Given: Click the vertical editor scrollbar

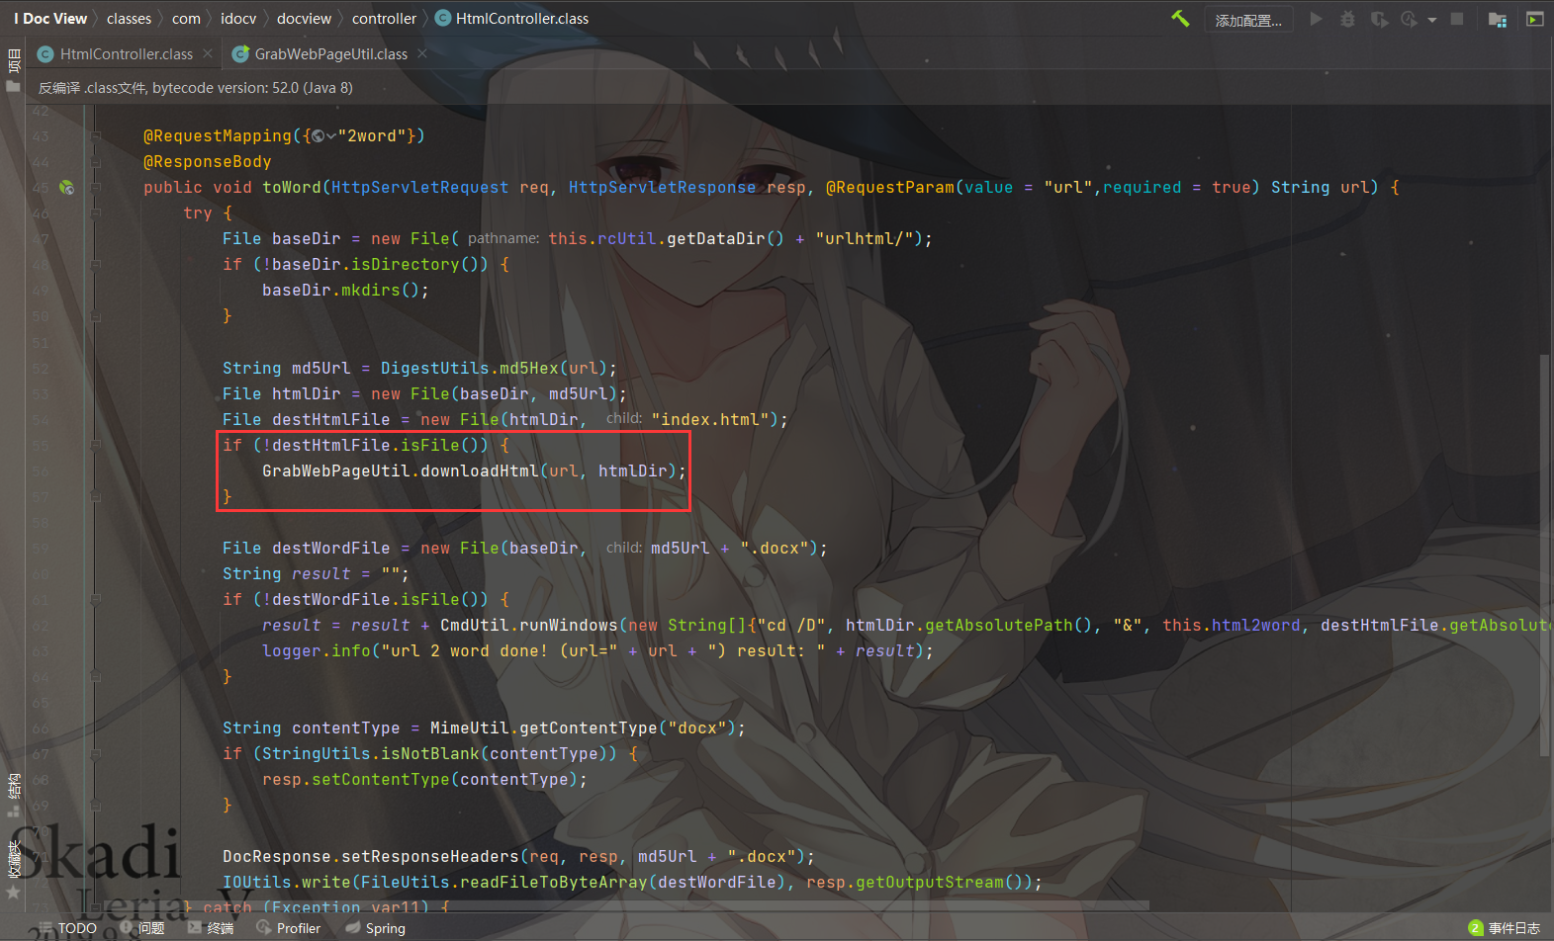Looking at the screenshot, I should (x=1545, y=554).
